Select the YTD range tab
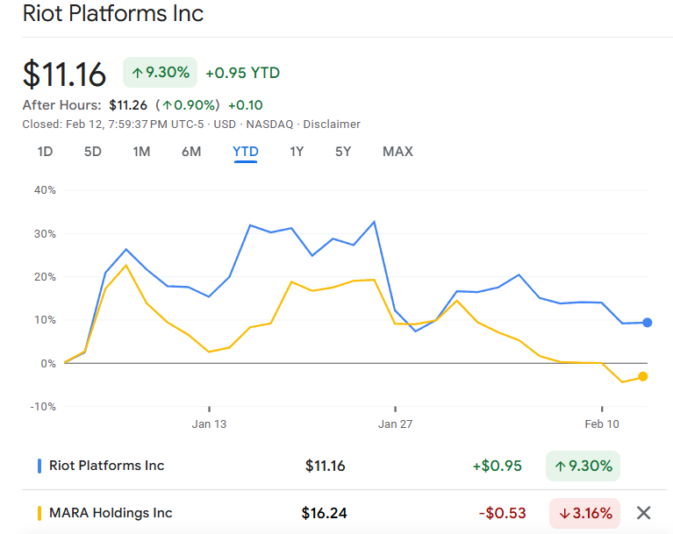 pyautogui.click(x=246, y=152)
